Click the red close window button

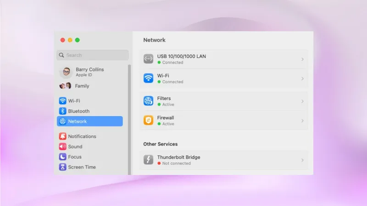(63, 40)
